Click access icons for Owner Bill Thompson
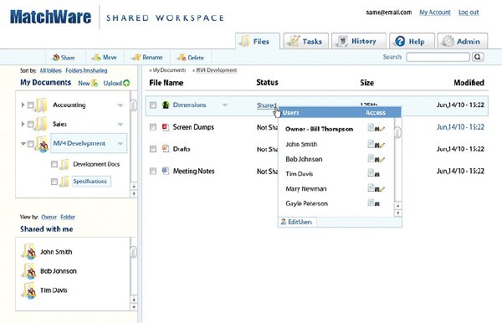Viewport: 502px width, 323px height. [376, 128]
